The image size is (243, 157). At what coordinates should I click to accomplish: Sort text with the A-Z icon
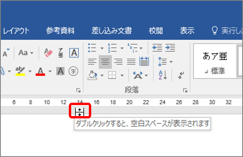[162, 75]
